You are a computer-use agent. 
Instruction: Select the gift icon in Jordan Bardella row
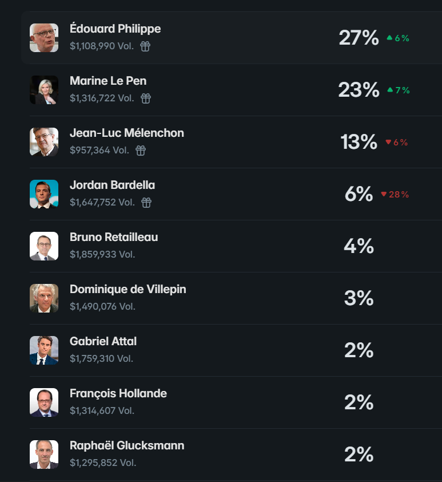[x=146, y=203]
